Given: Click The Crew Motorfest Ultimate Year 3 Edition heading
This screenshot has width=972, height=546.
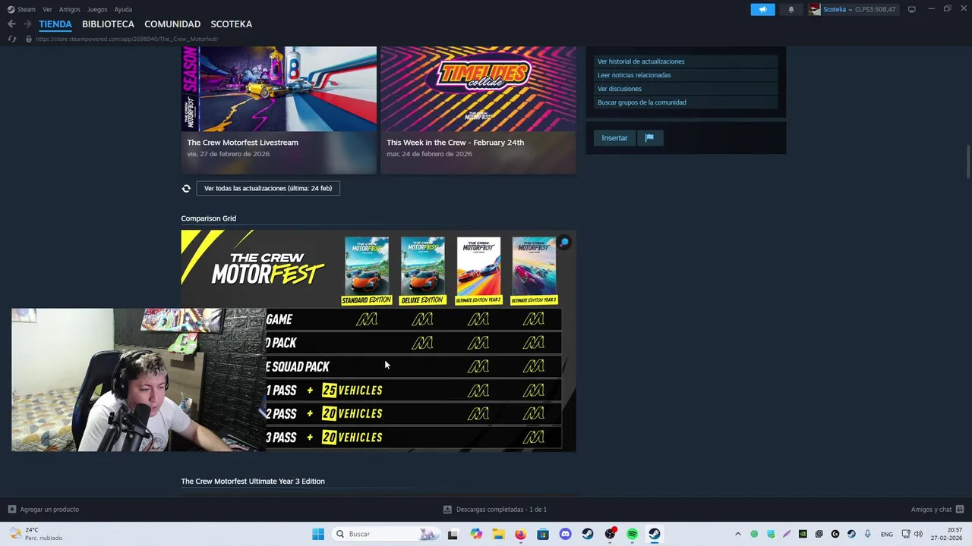Looking at the screenshot, I should tap(253, 482).
